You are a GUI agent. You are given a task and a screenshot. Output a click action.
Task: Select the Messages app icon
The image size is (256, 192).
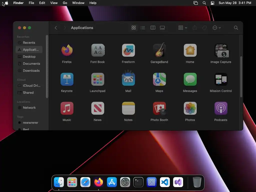tap(190, 79)
